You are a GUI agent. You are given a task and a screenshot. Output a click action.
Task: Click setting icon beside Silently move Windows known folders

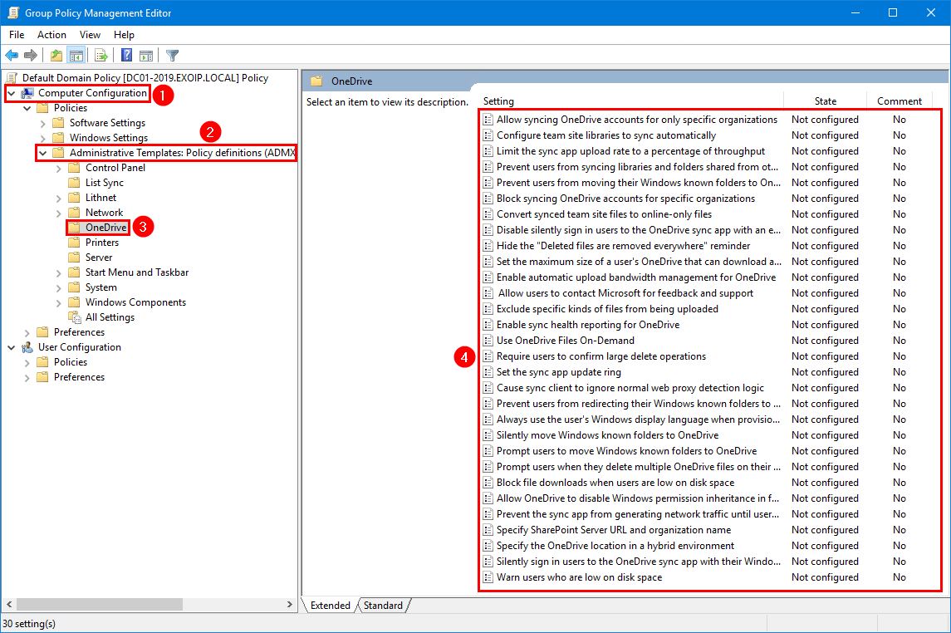pos(488,435)
